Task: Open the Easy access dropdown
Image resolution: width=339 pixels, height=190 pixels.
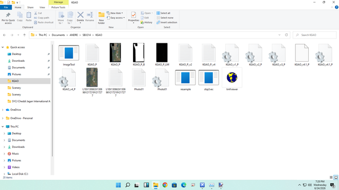Action: pos(115,18)
